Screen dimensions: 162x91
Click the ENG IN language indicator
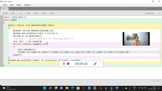(134, 88)
